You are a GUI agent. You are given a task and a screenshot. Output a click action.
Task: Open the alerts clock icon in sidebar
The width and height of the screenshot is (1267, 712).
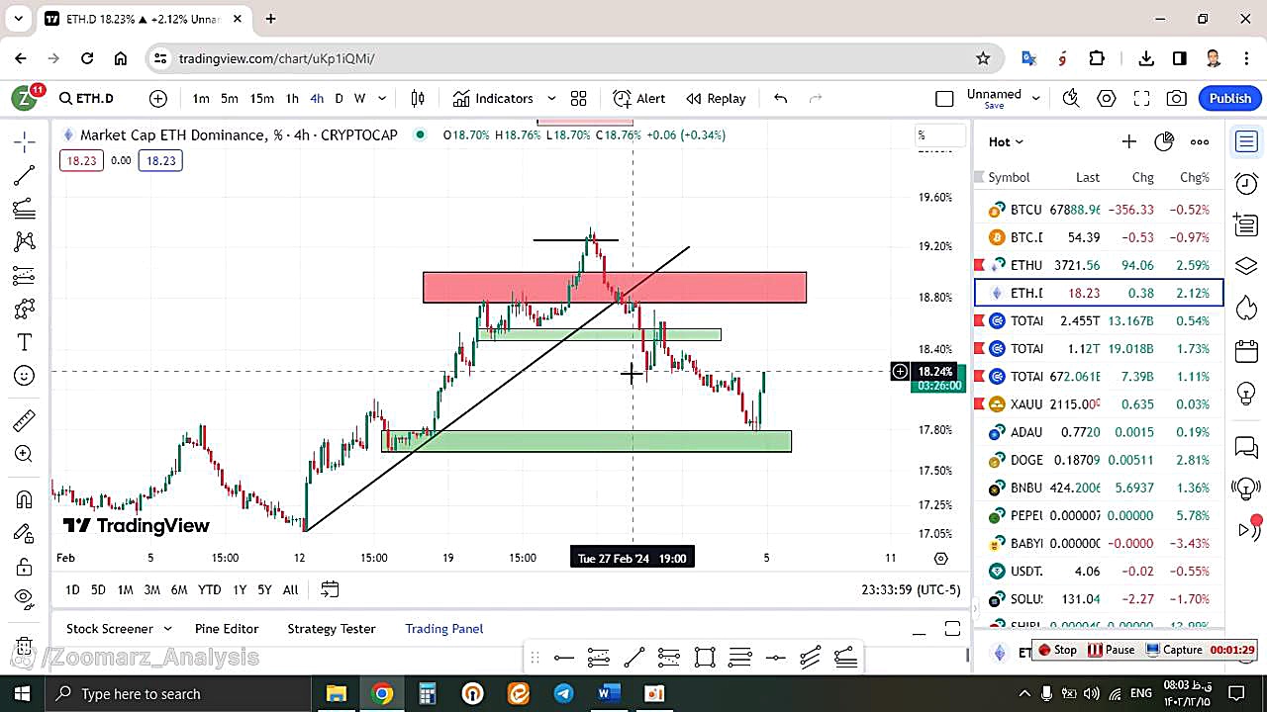[1246, 183]
